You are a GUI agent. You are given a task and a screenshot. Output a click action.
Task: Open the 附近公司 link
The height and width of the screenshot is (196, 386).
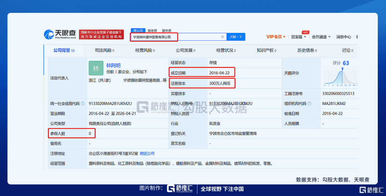(x=147, y=154)
